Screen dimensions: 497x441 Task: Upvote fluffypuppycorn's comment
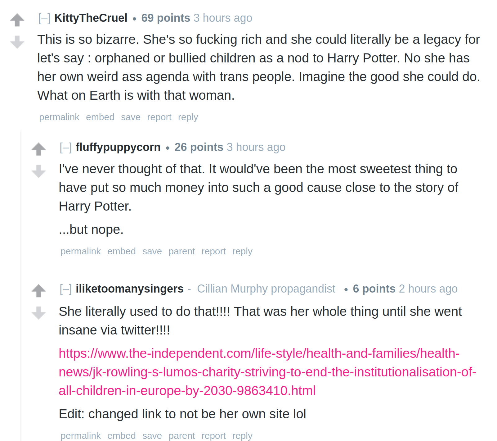click(38, 149)
